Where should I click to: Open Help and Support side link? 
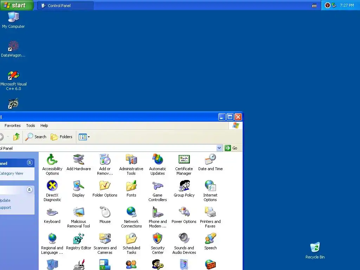[6, 207]
